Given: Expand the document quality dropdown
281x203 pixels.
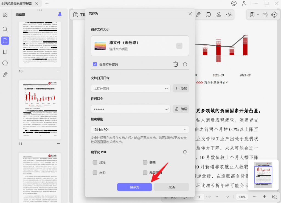Looking at the screenshot, I should (179, 46).
